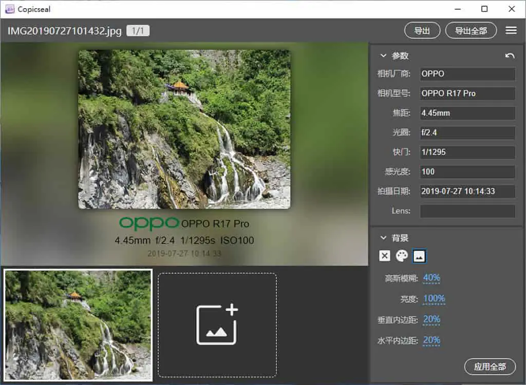Open the hamburger menu icon

point(511,30)
